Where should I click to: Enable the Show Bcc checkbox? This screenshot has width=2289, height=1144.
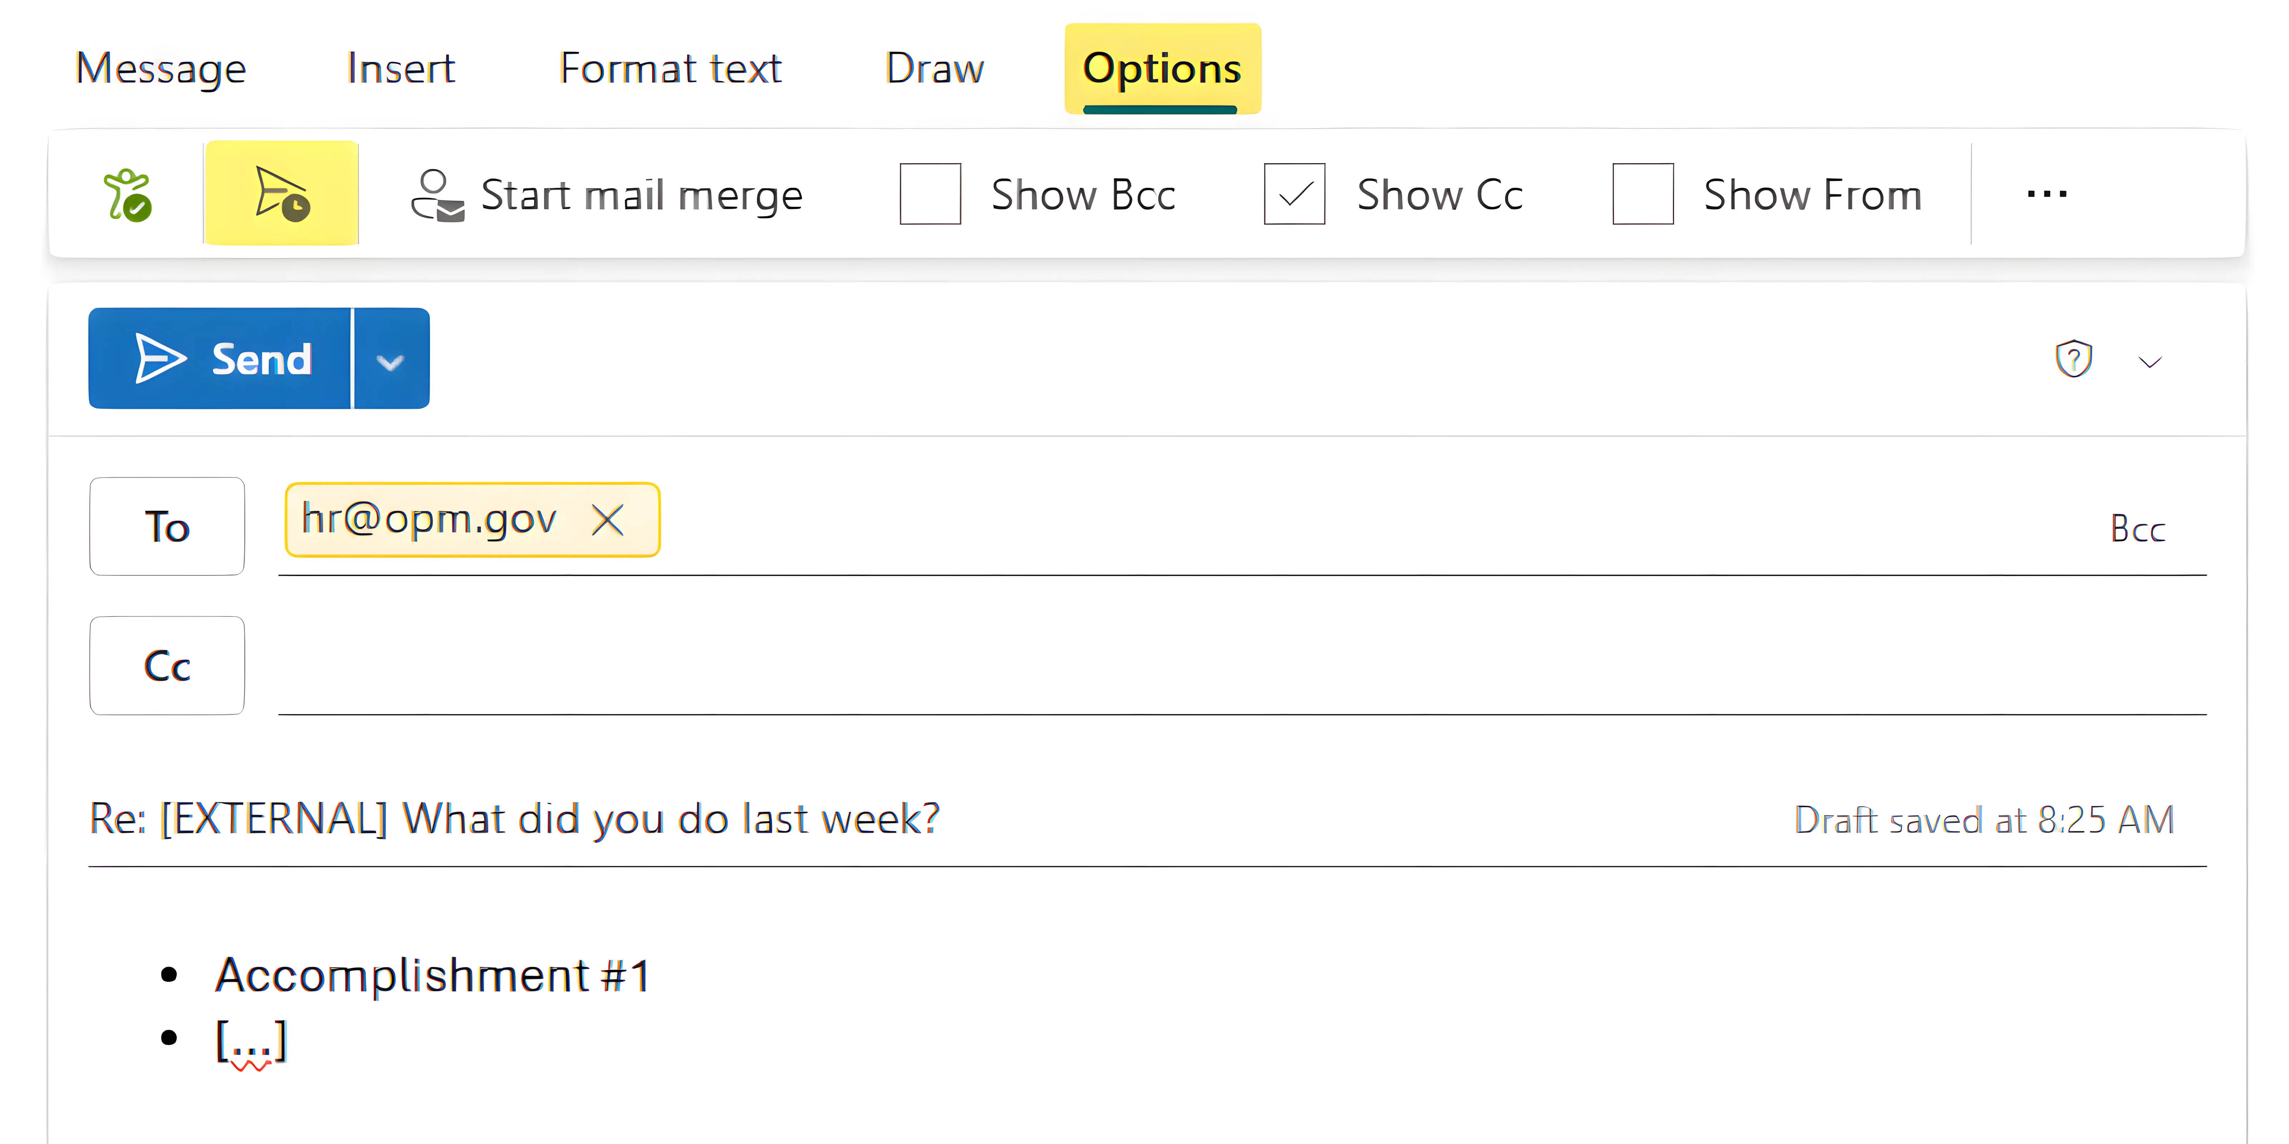pos(930,194)
